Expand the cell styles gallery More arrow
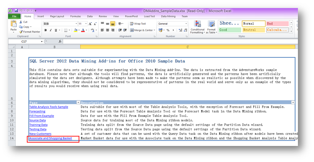The width and height of the screenshot is (314, 162). [291, 31]
